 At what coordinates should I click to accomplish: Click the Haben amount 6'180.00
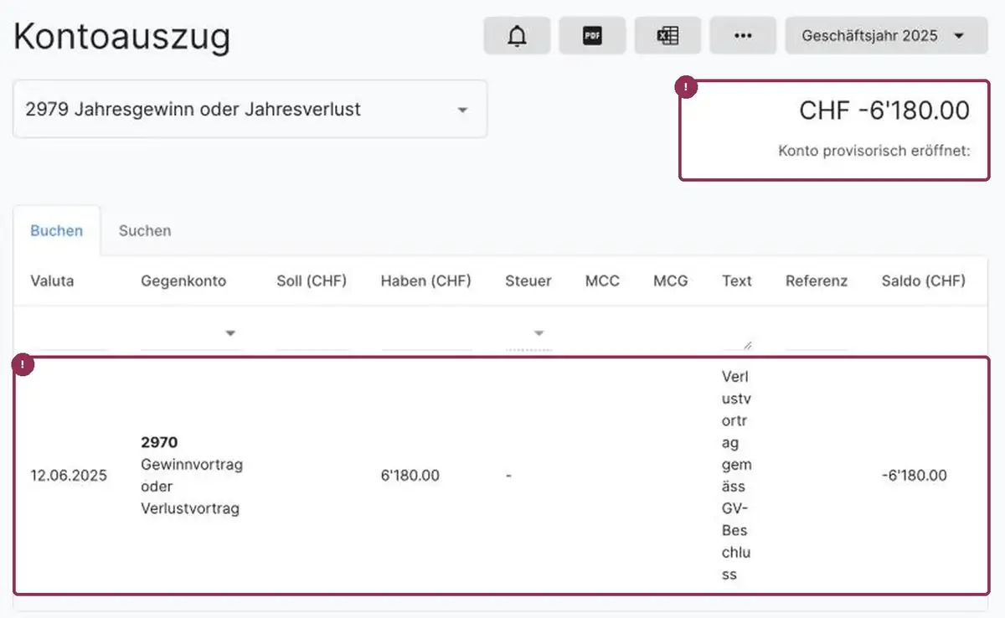tap(410, 476)
